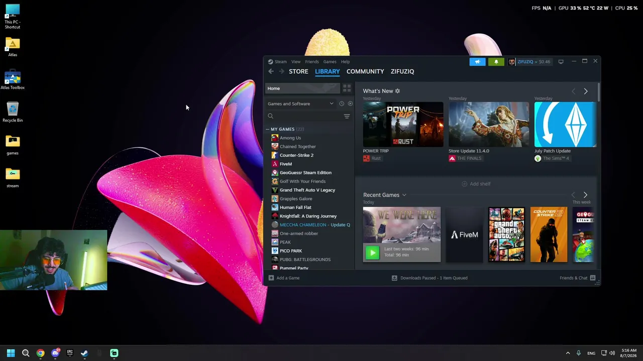
Task: Open library advanced filter options icon
Action: pos(347,116)
